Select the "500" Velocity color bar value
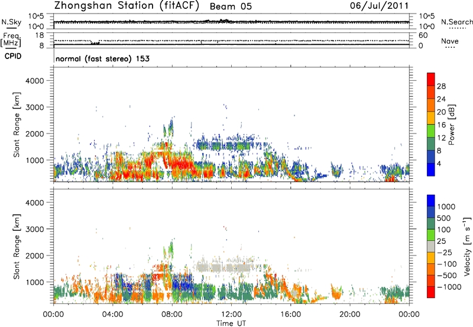 (x=444, y=218)
